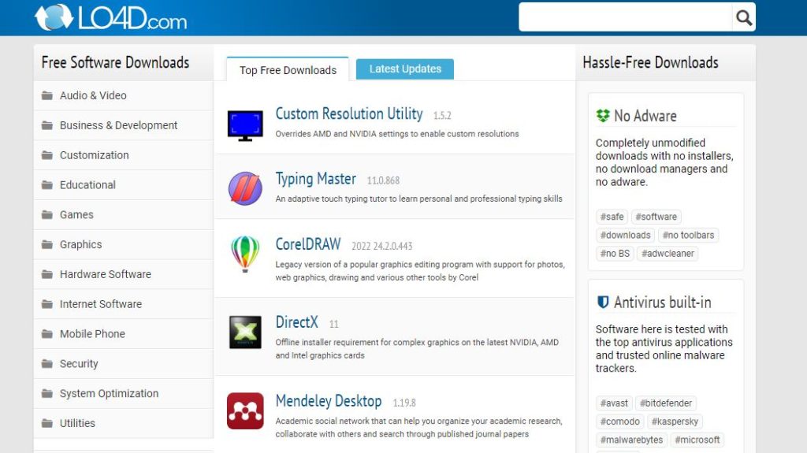
Task: Click the #kaspersky tag
Action: point(675,421)
